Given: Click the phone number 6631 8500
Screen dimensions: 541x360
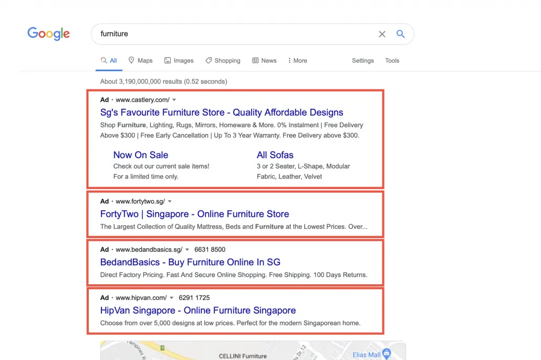Looking at the screenshot, I should tap(210, 250).
